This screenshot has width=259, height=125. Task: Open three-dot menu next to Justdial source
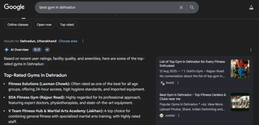click(178, 116)
